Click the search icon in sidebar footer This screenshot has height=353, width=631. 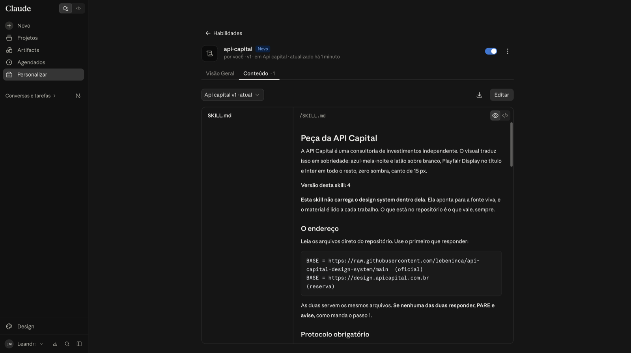tap(67, 344)
